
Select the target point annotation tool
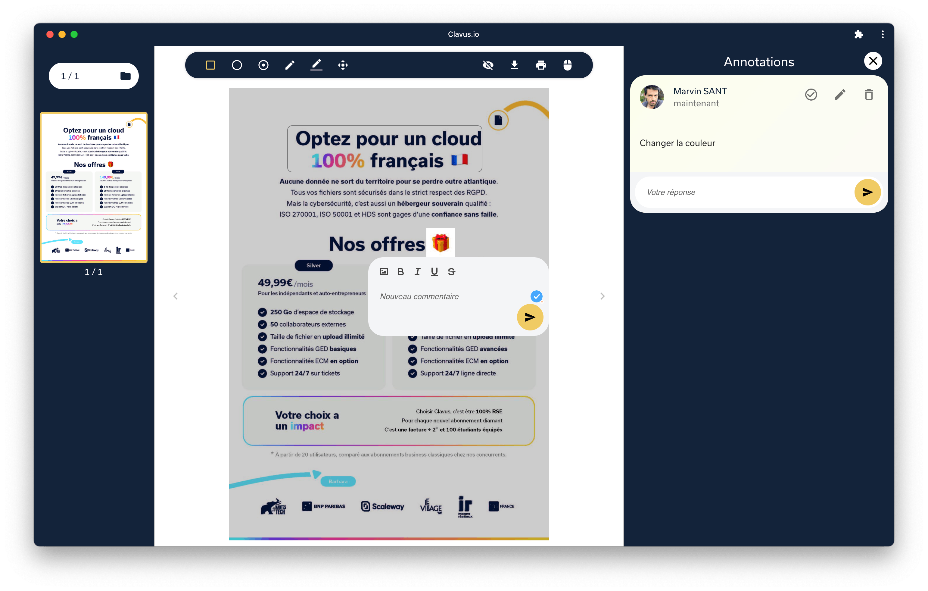click(x=263, y=65)
